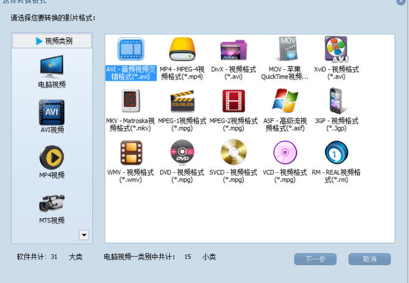The image size is (409, 283).
Task: Close the format selection dialog
Action: click(x=402, y=1)
